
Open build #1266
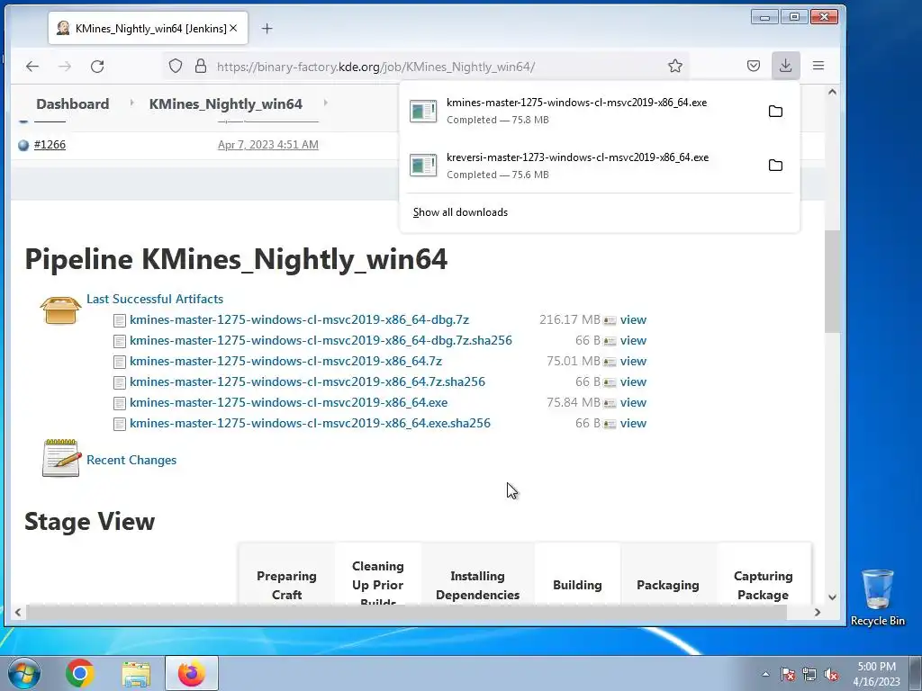click(50, 145)
